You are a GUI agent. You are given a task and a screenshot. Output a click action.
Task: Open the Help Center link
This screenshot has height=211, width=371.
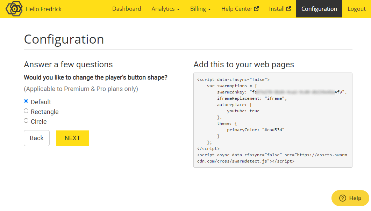(240, 9)
